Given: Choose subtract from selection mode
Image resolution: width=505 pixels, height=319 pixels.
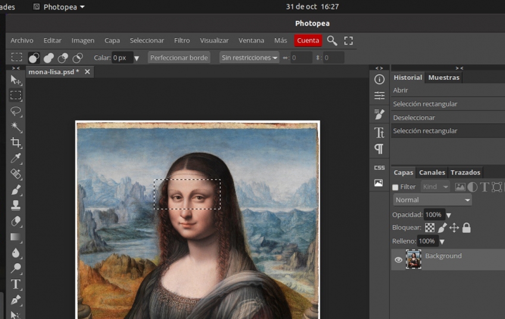Looking at the screenshot, I should point(63,58).
